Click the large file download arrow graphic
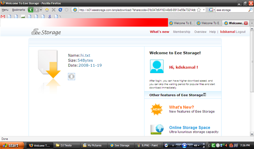This screenshot has width=254, height=149. click(49, 64)
